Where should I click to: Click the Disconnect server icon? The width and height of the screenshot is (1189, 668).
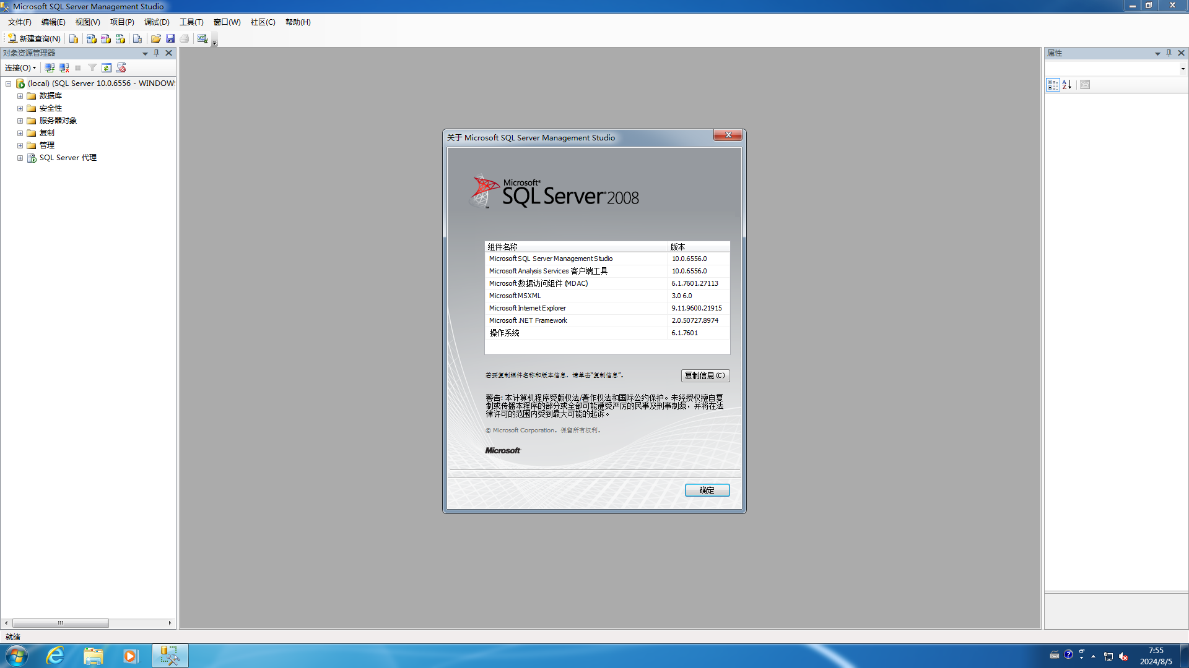[x=64, y=67]
